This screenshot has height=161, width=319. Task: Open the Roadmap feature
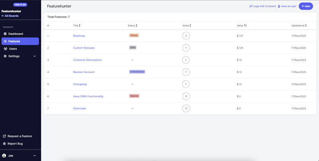click(79, 36)
